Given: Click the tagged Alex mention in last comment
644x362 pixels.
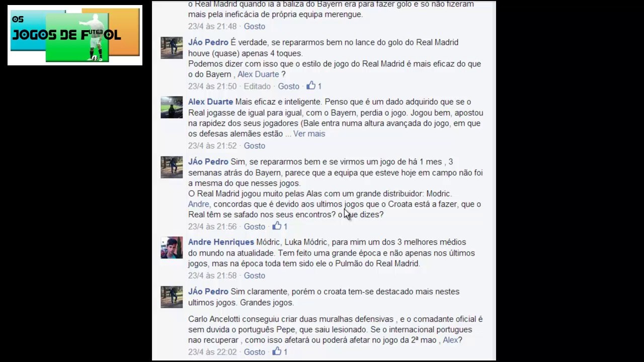Looking at the screenshot, I should tap(450, 340).
